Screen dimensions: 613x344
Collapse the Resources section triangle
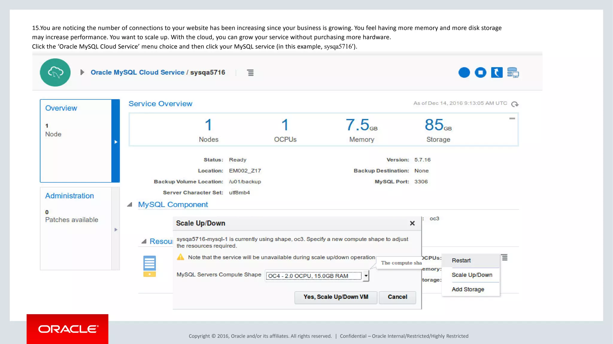144,241
